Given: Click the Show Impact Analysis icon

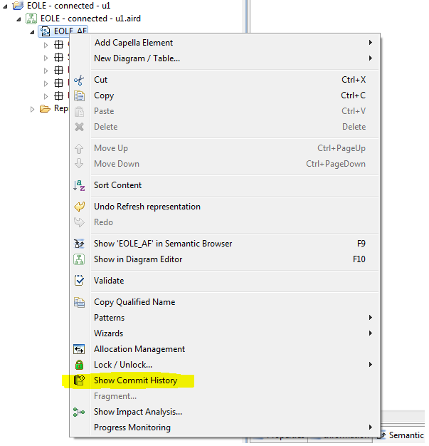Looking at the screenshot, I should point(80,412).
